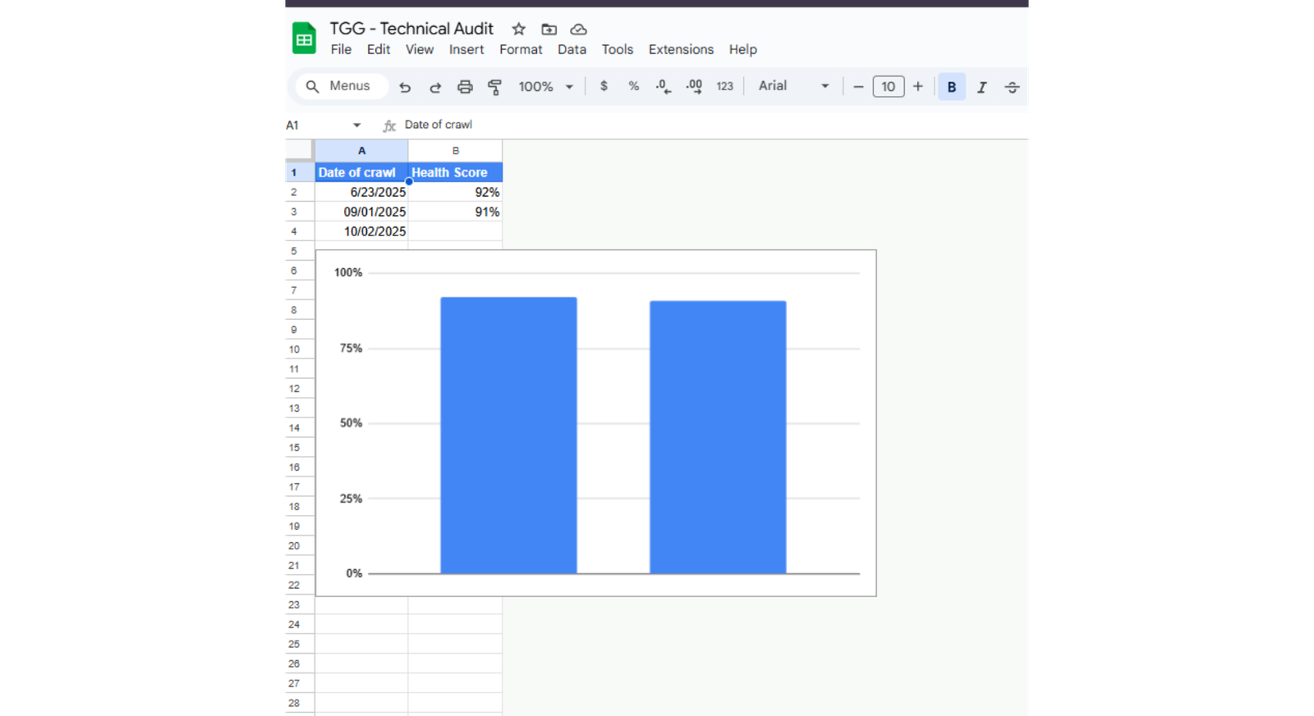Expand the A1 name box dropdown
Viewport: 1314px width, 716px height.
[356, 125]
